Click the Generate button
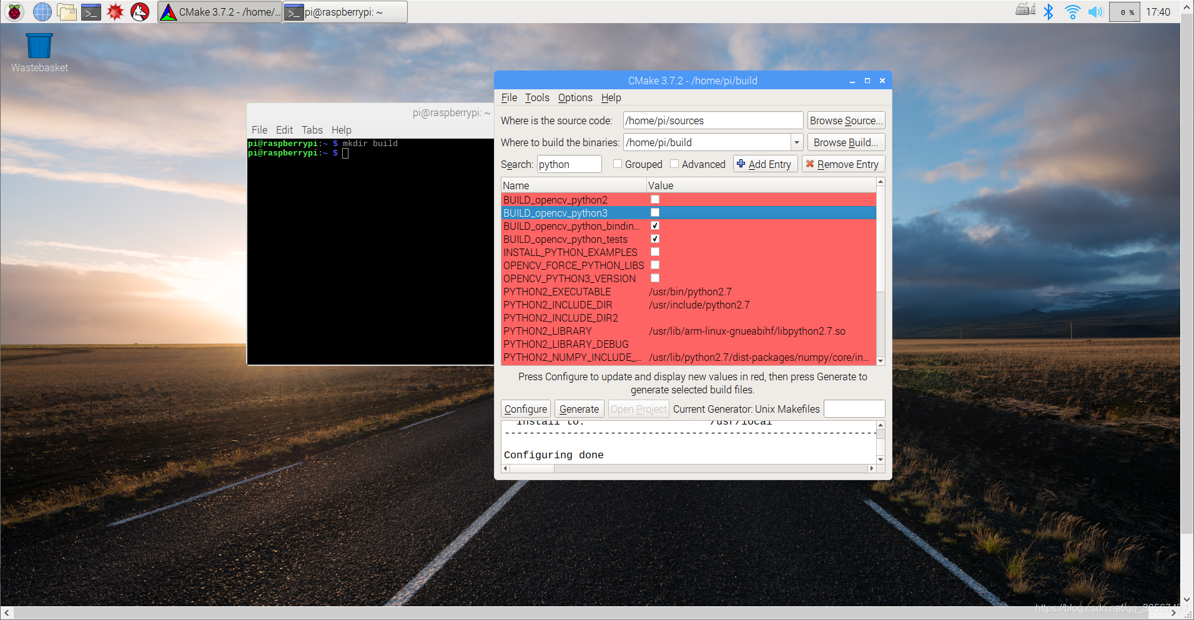 pyautogui.click(x=579, y=409)
